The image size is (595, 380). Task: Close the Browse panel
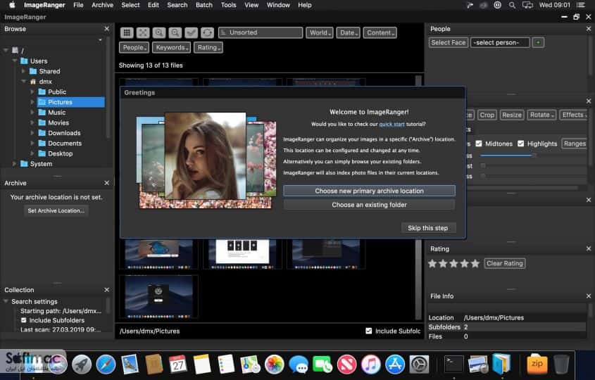point(106,29)
